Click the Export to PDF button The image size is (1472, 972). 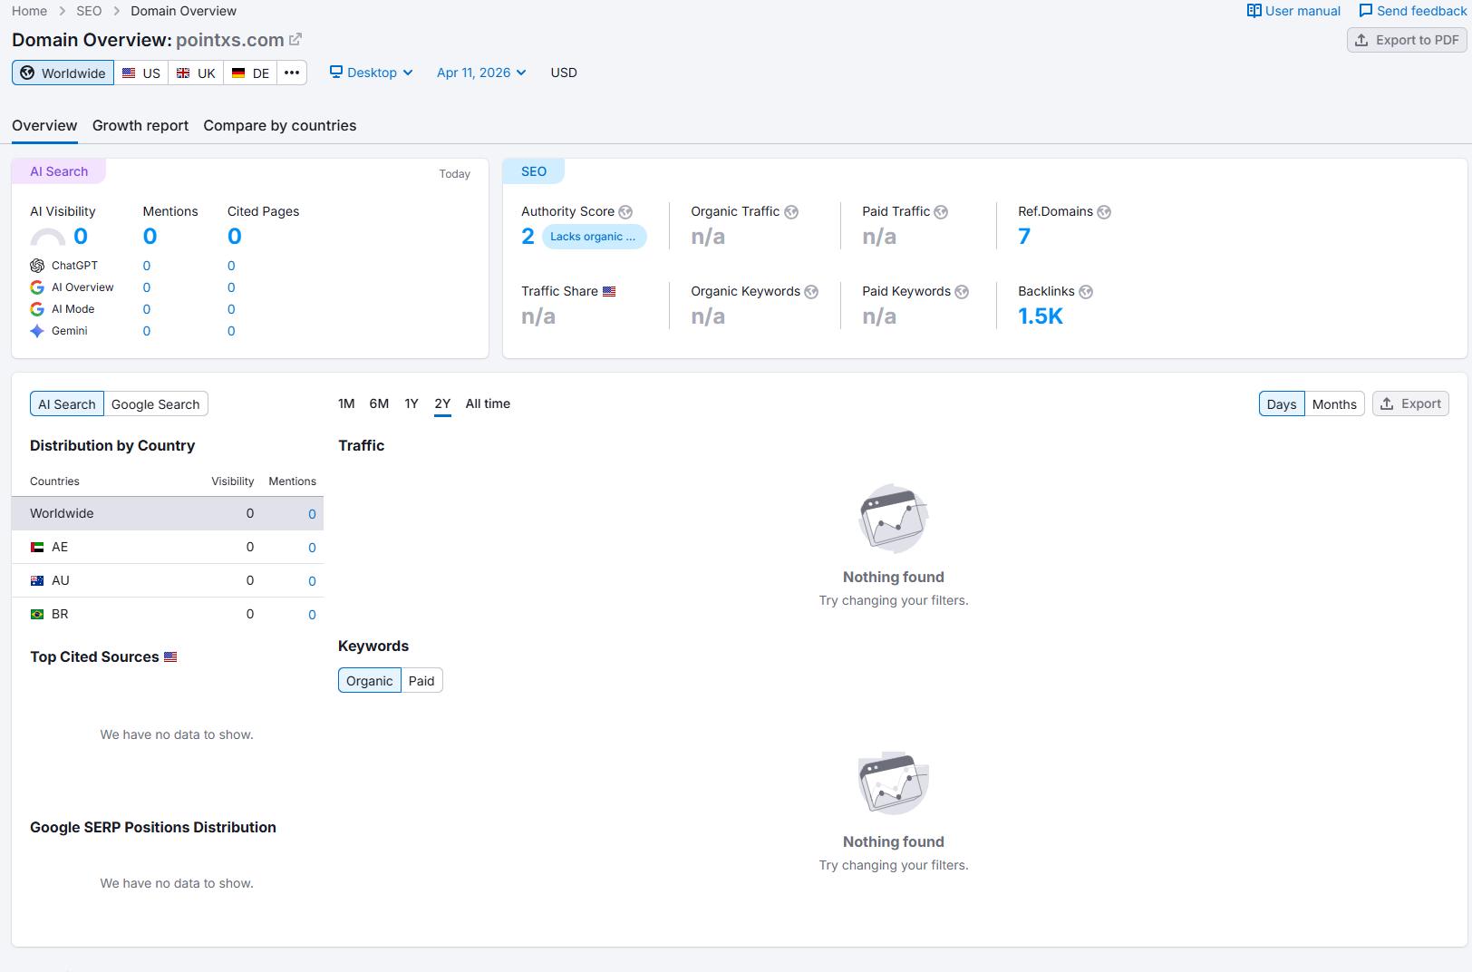[1407, 40]
